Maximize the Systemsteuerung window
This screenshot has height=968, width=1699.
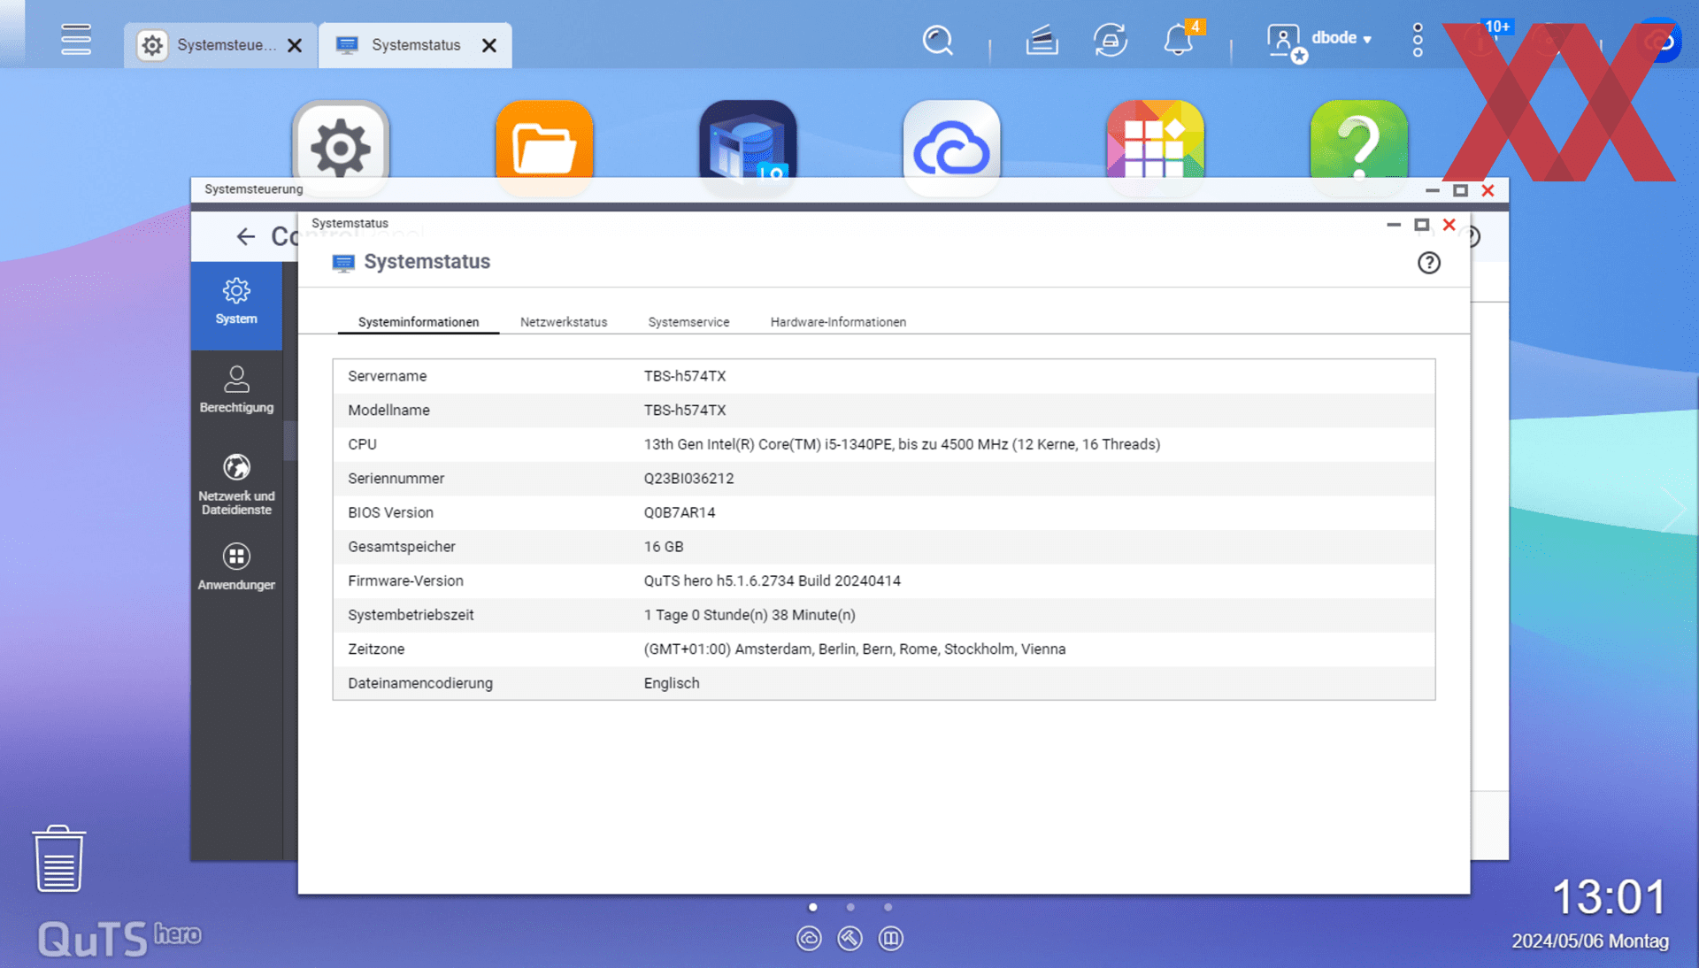[1460, 190]
